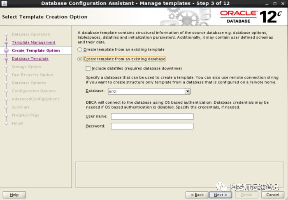Click the Summary step label
The width and height of the screenshot is (288, 200).
(x=21, y=107)
